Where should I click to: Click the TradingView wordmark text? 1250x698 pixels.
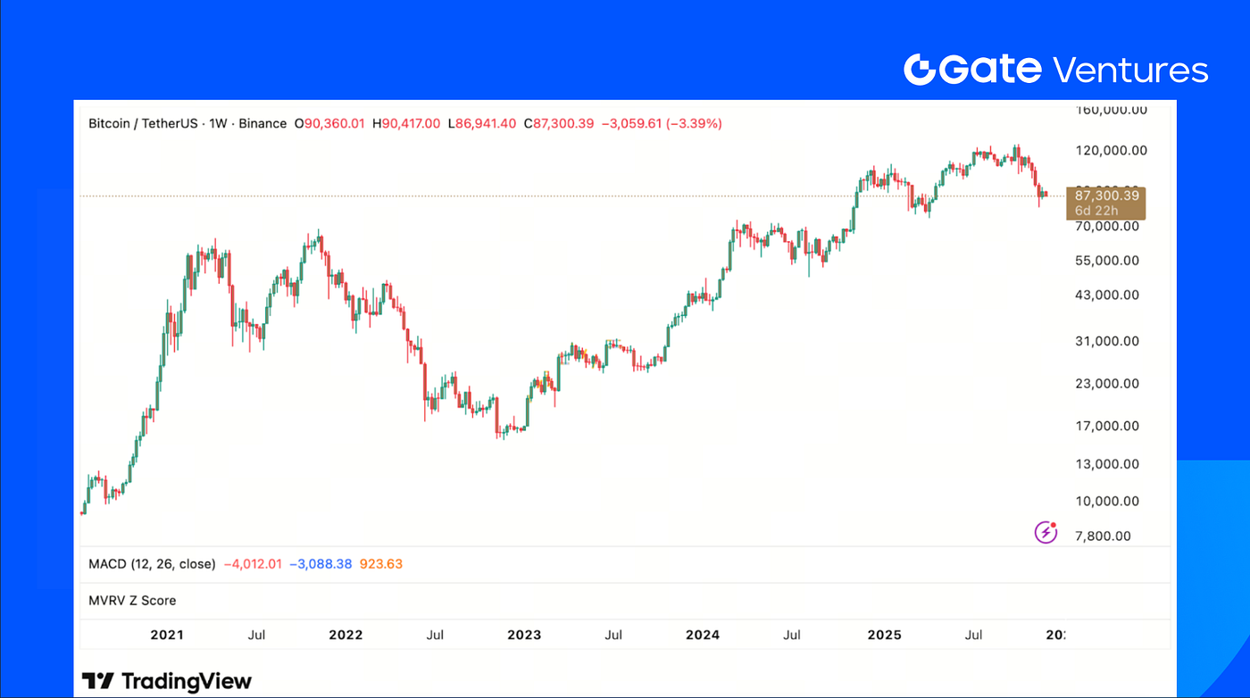tap(186, 682)
